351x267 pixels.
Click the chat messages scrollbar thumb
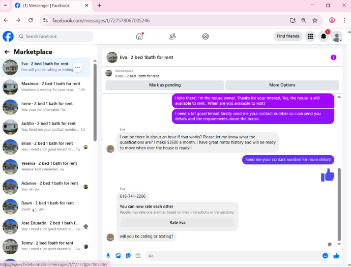click(339, 204)
